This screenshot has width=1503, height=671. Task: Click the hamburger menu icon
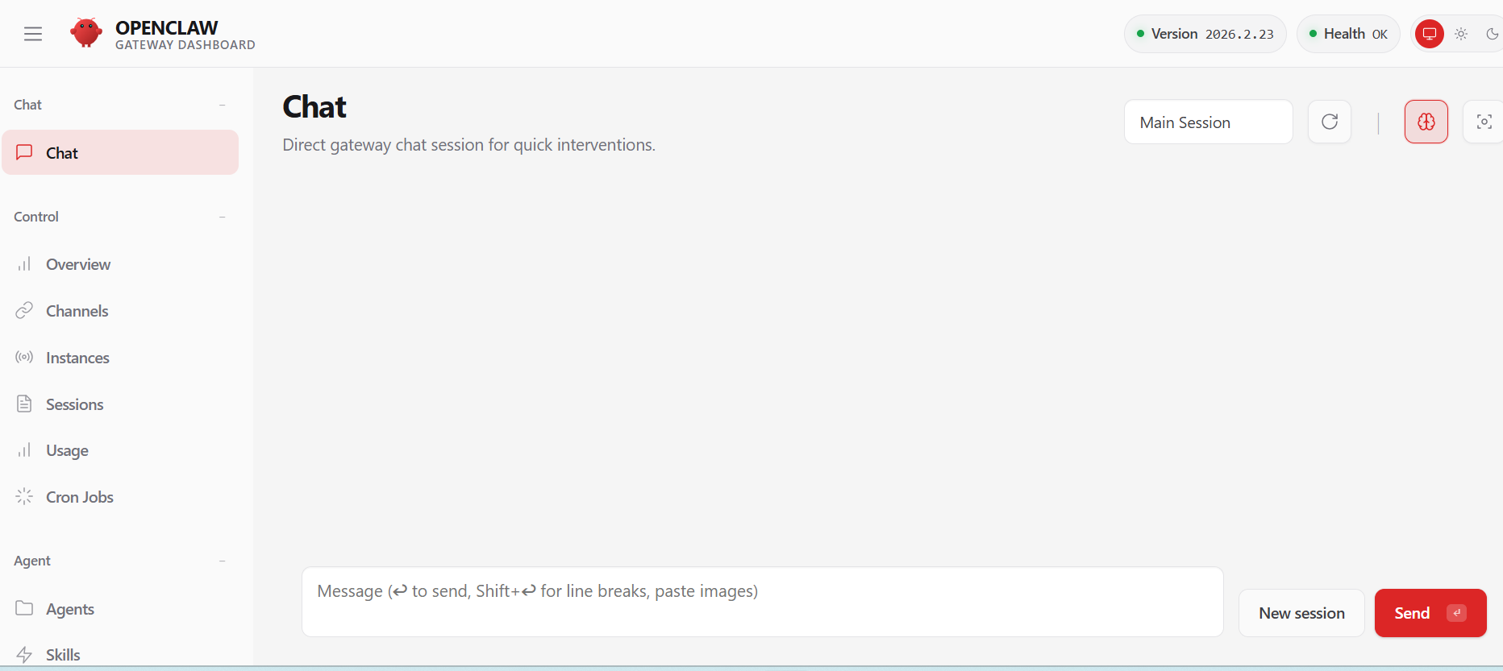33,34
